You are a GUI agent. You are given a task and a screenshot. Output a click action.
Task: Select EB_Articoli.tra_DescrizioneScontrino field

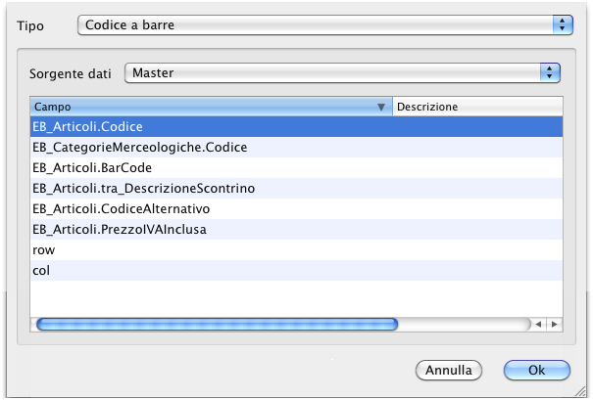(x=143, y=188)
